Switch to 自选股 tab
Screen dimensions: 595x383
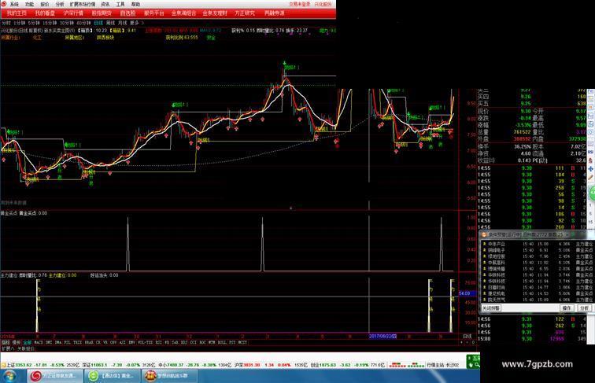tap(128, 13)
